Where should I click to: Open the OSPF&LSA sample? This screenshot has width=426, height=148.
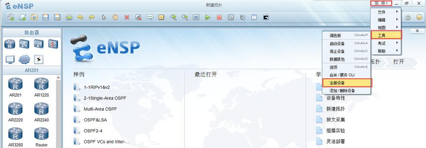pos(90,120)
